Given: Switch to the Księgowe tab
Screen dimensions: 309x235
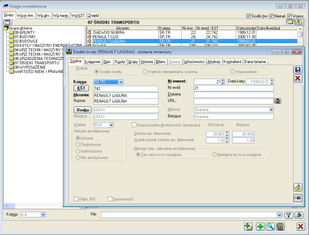Looking at the screenshot, I should pos(92,62).
